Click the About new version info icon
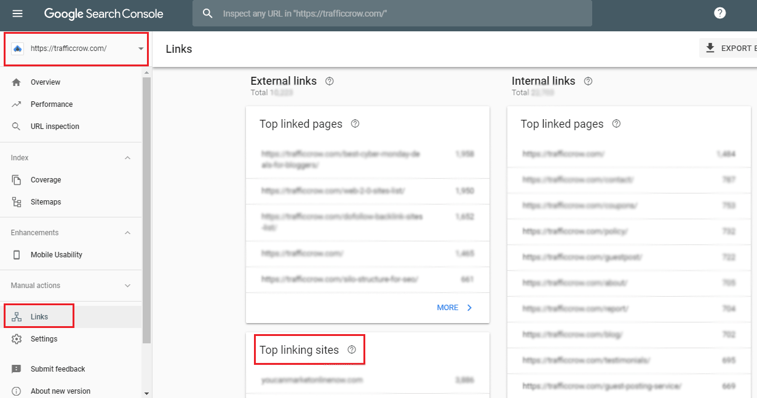Image resolution: width=757 pixels, height=398 pixels. click(17, 391)
